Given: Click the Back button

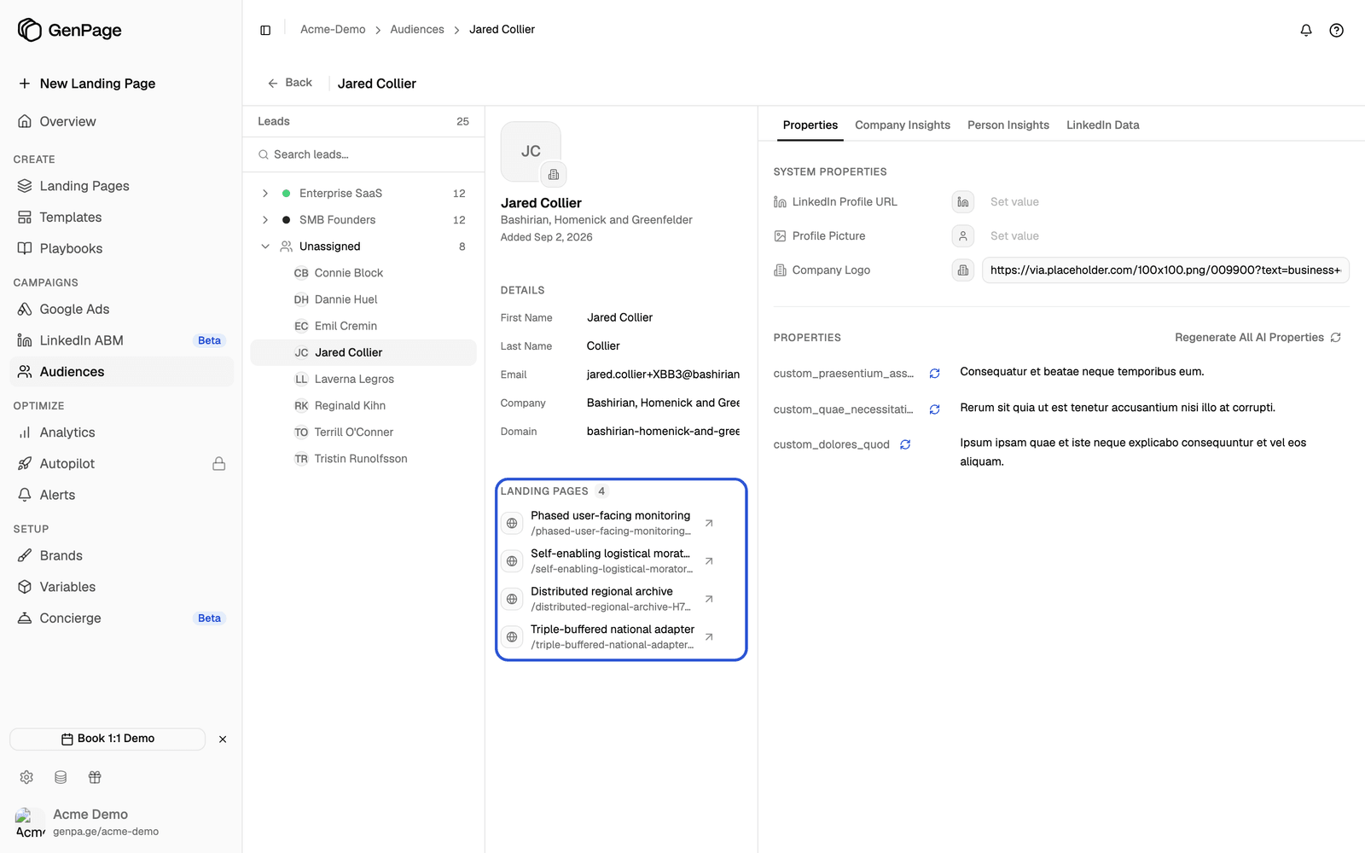Looking at the screenshot, I should tap(290, 83).
